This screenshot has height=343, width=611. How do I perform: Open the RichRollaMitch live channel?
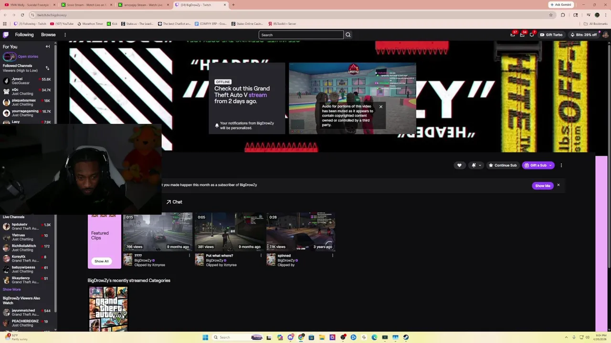point(27,248)
